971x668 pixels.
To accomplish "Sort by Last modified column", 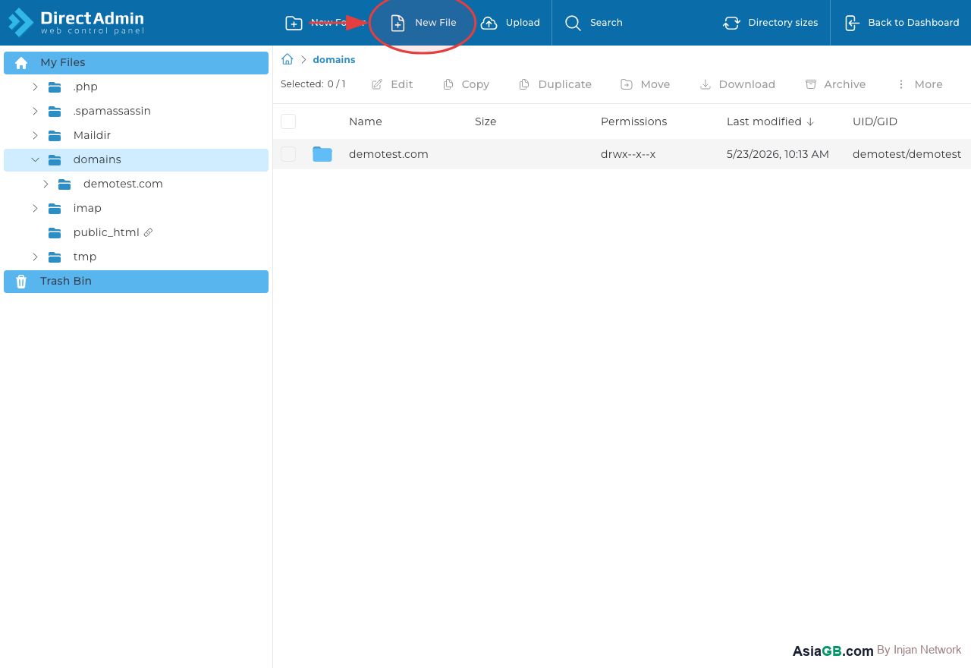I will (x=770, y=121).
